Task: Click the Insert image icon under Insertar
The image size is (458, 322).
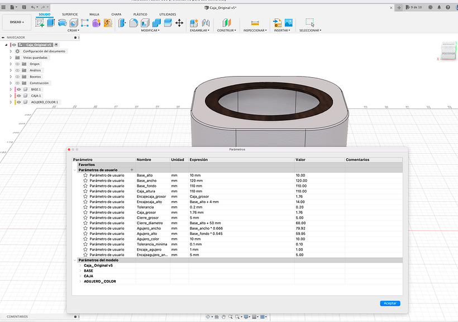Action: click(x=289, y=23)
